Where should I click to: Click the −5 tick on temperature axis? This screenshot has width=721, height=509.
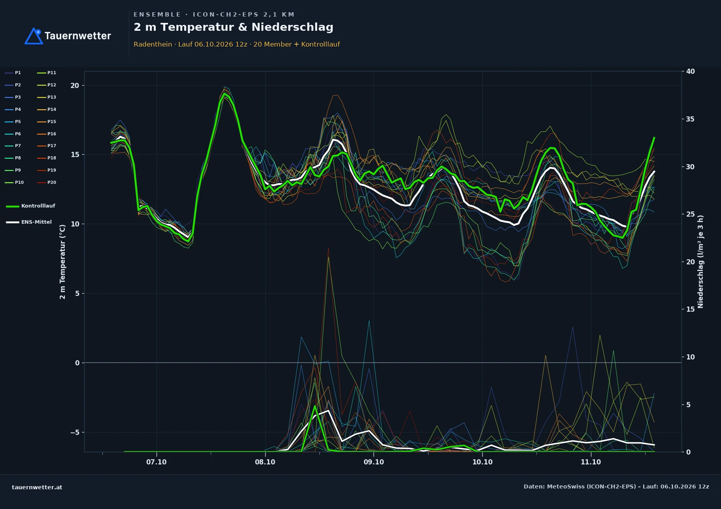(75, 432)
